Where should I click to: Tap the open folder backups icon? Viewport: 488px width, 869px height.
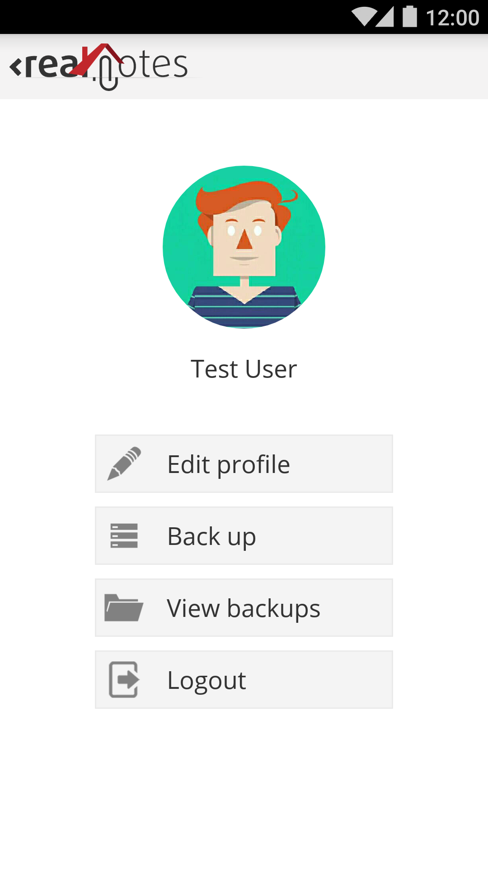(x=124, y=607)
